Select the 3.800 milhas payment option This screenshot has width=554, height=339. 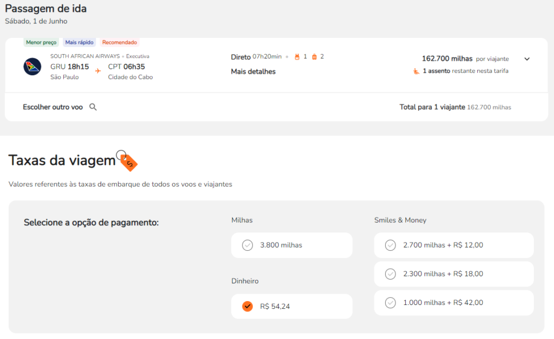pos(247,245)
